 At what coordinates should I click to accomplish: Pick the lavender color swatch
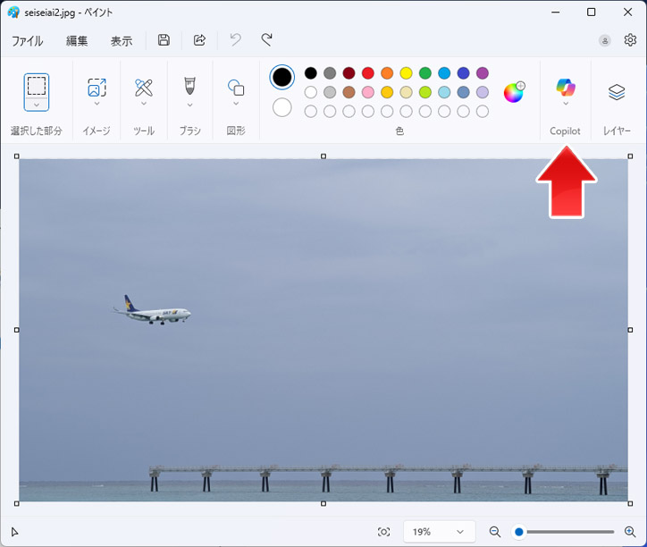coord(483,92)
